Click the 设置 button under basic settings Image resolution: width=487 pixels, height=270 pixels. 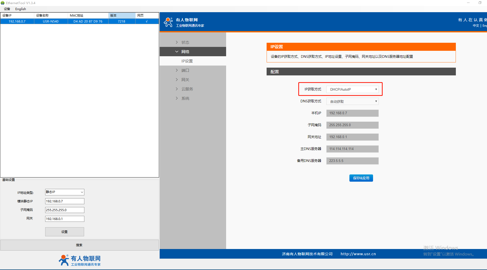click(64, 232)
